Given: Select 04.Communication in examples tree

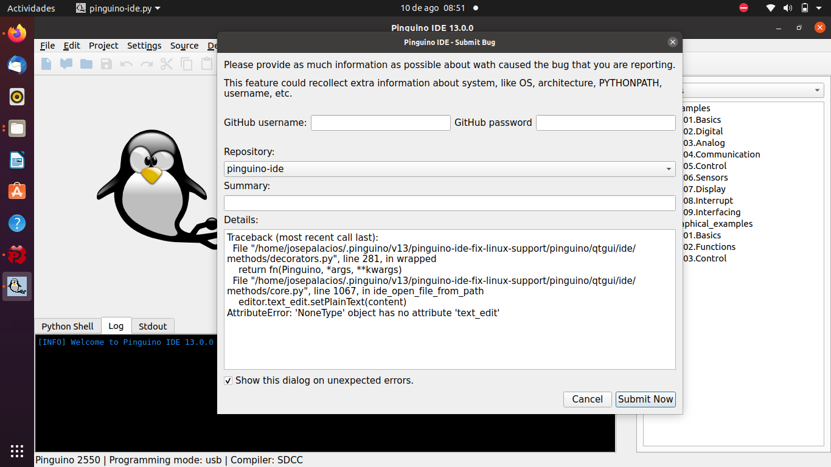Looking at the screenshot, I should (x=721, y=154).
